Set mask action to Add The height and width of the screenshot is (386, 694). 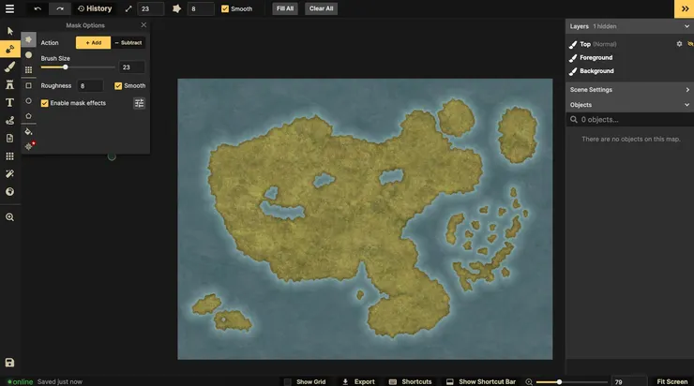point(93,42)
